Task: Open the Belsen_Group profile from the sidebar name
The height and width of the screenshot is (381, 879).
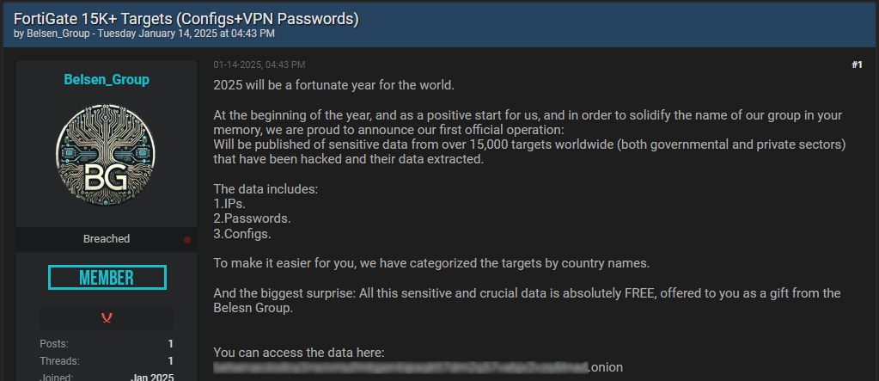Action: click(x=107, y=80)
